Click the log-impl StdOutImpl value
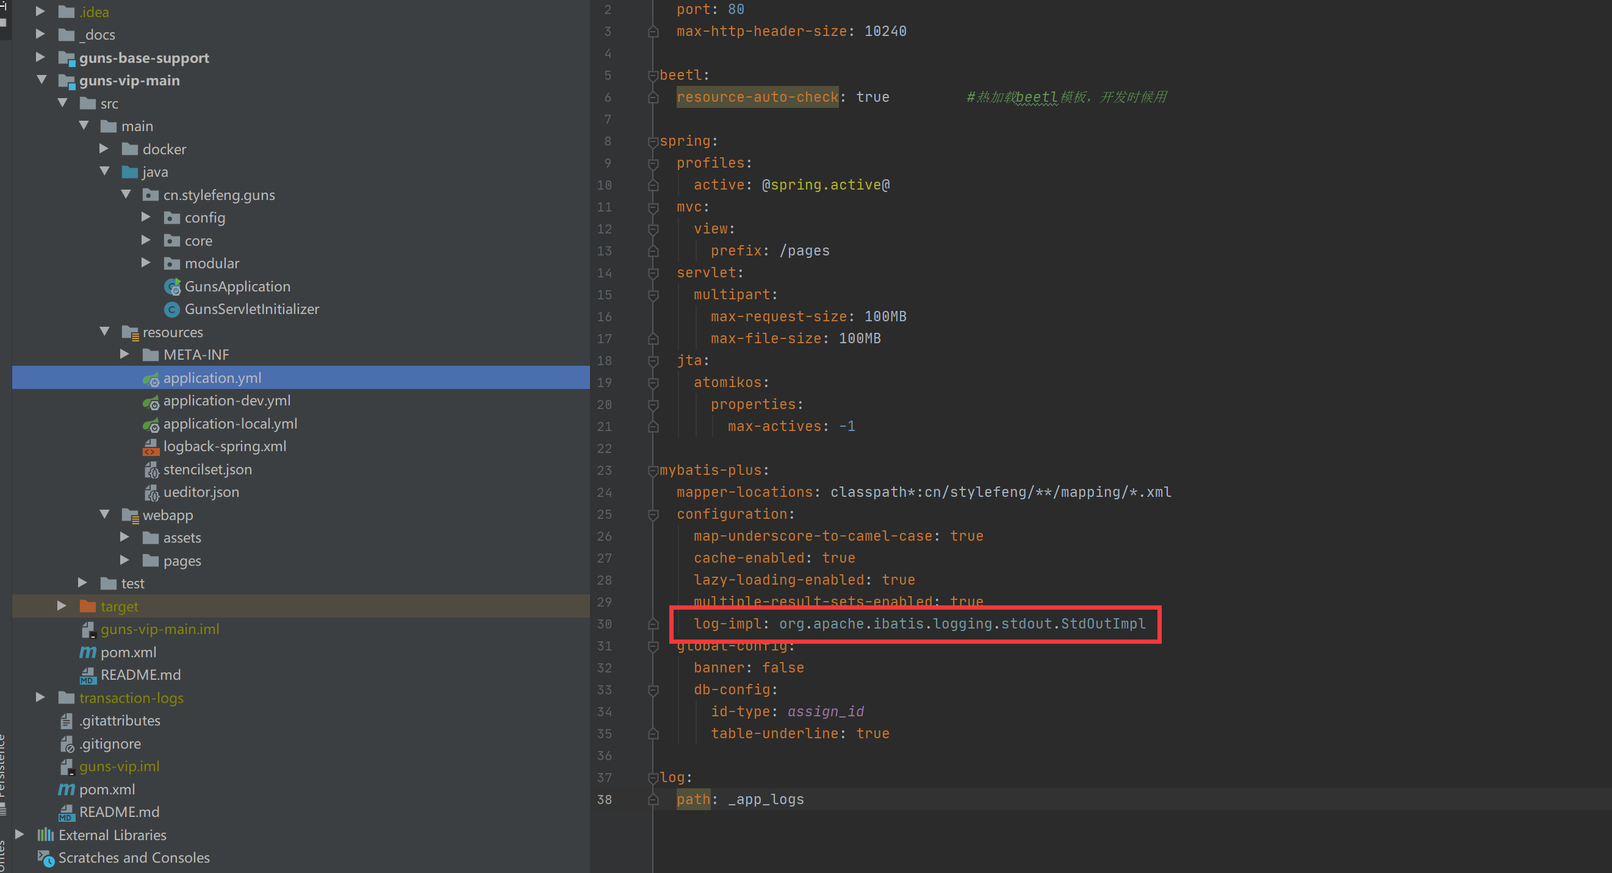Image resolution: width=1612 pixels, height=873 pixels. 962,624
